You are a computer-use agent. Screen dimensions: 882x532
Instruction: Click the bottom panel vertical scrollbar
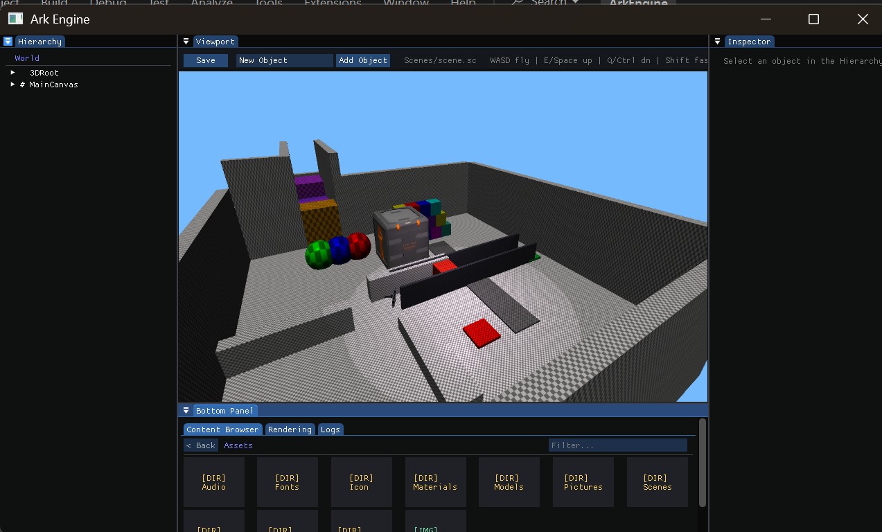tap(703, 462)
